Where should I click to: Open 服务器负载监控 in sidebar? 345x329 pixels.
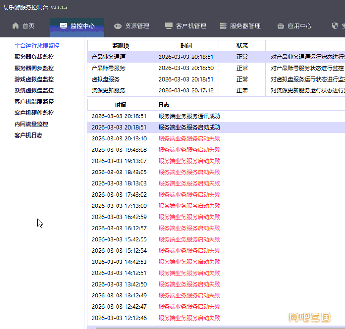[x=34, y=57]
